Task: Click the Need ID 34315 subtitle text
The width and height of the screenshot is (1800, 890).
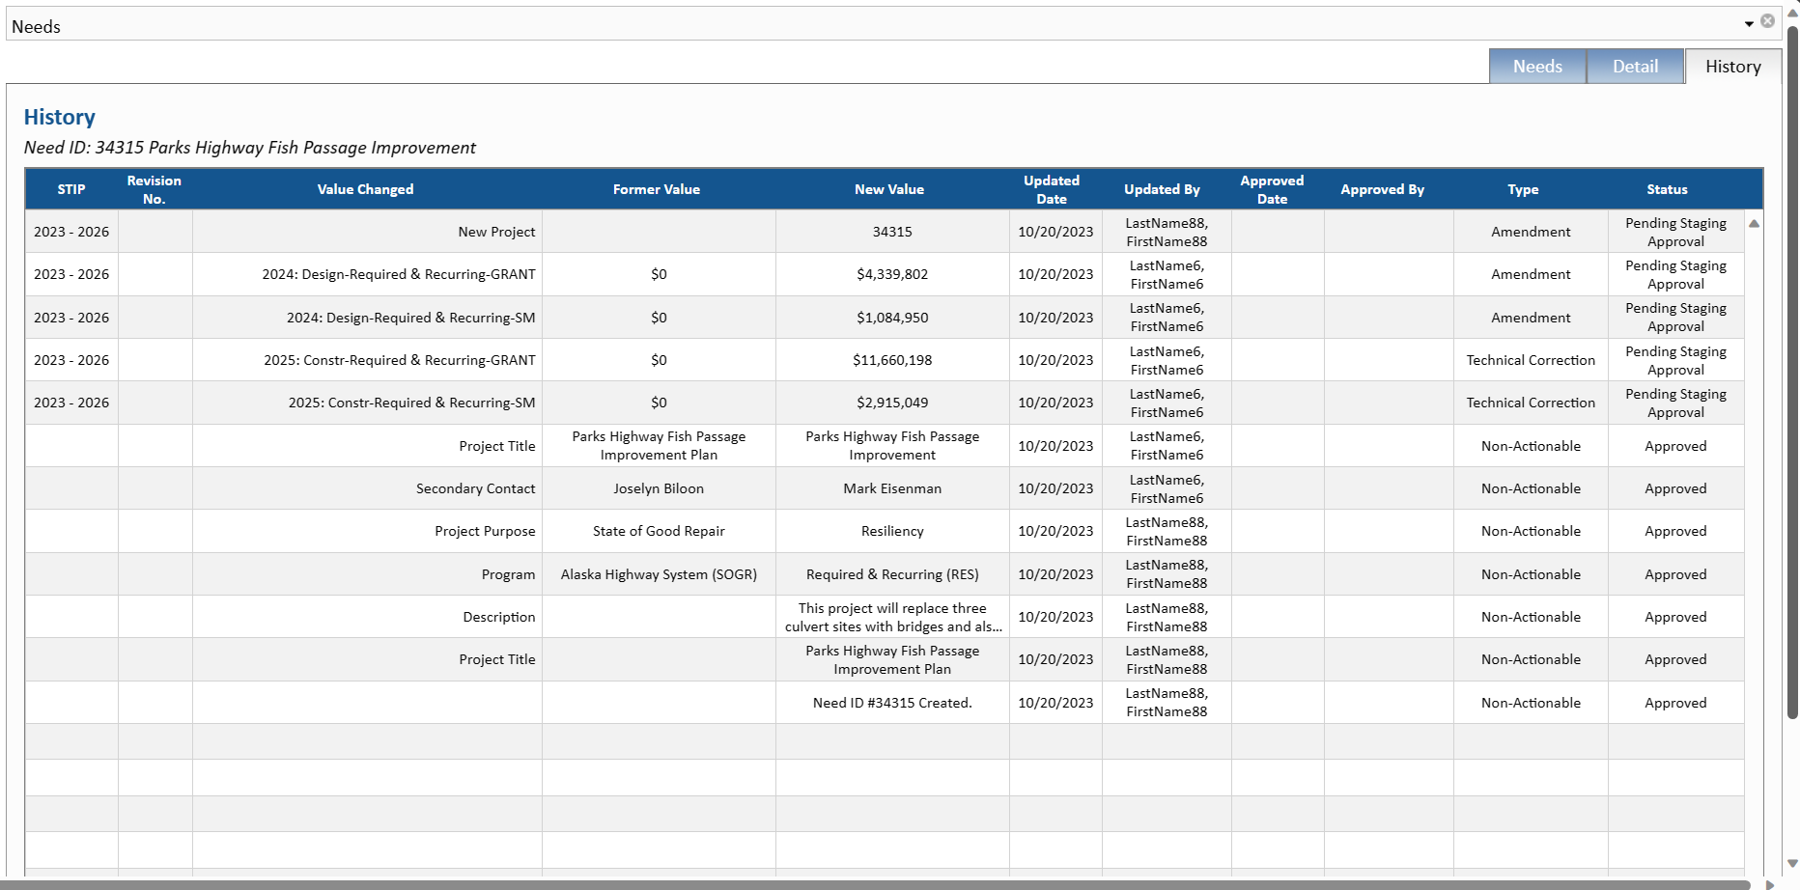Action: (249, 148)
